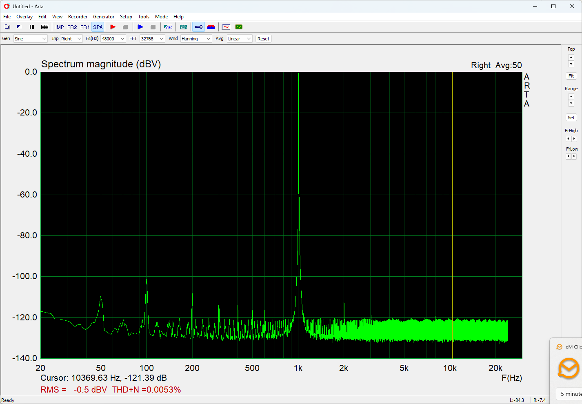582x404 pixels.
Task: Click FrHigh right arrow
Action: (574, 139)
